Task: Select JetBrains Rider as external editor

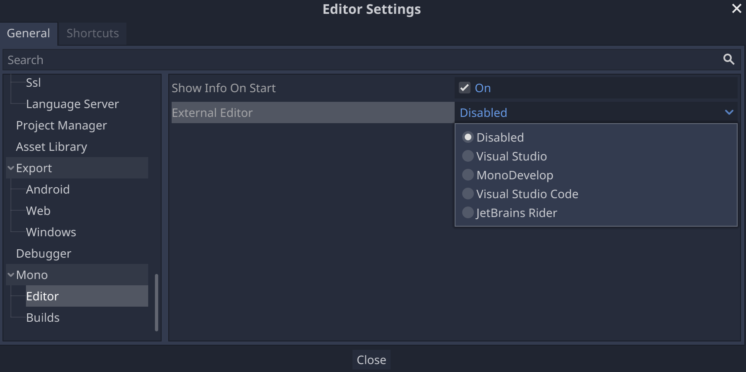Action: pos(517,212)
